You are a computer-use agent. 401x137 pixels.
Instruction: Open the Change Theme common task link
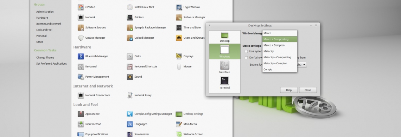tap(45, 58)
